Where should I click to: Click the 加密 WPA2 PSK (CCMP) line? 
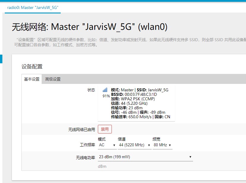[x=133, y=99]
